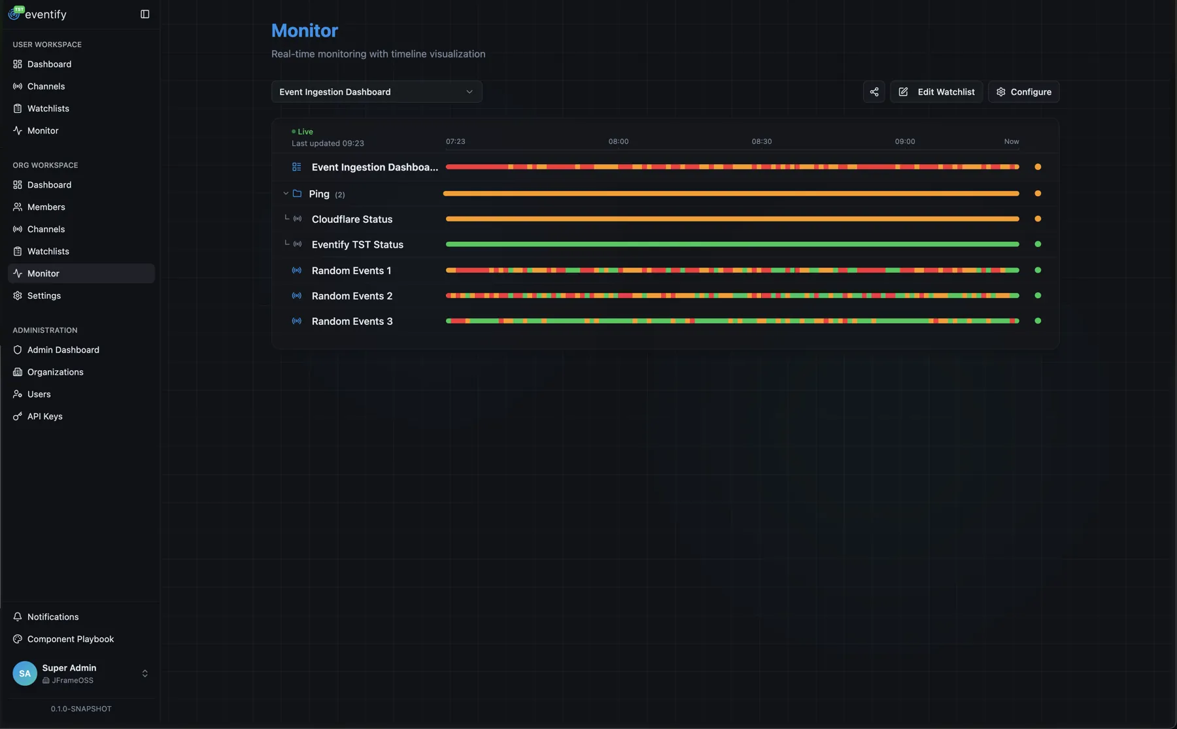
Task: Click the Cloudflare Status channel icon
Action: 298,218
